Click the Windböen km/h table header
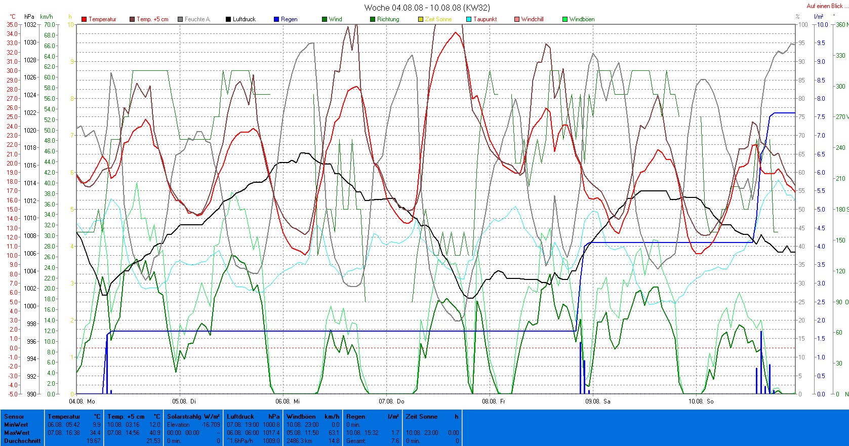 tap(312, 417)
